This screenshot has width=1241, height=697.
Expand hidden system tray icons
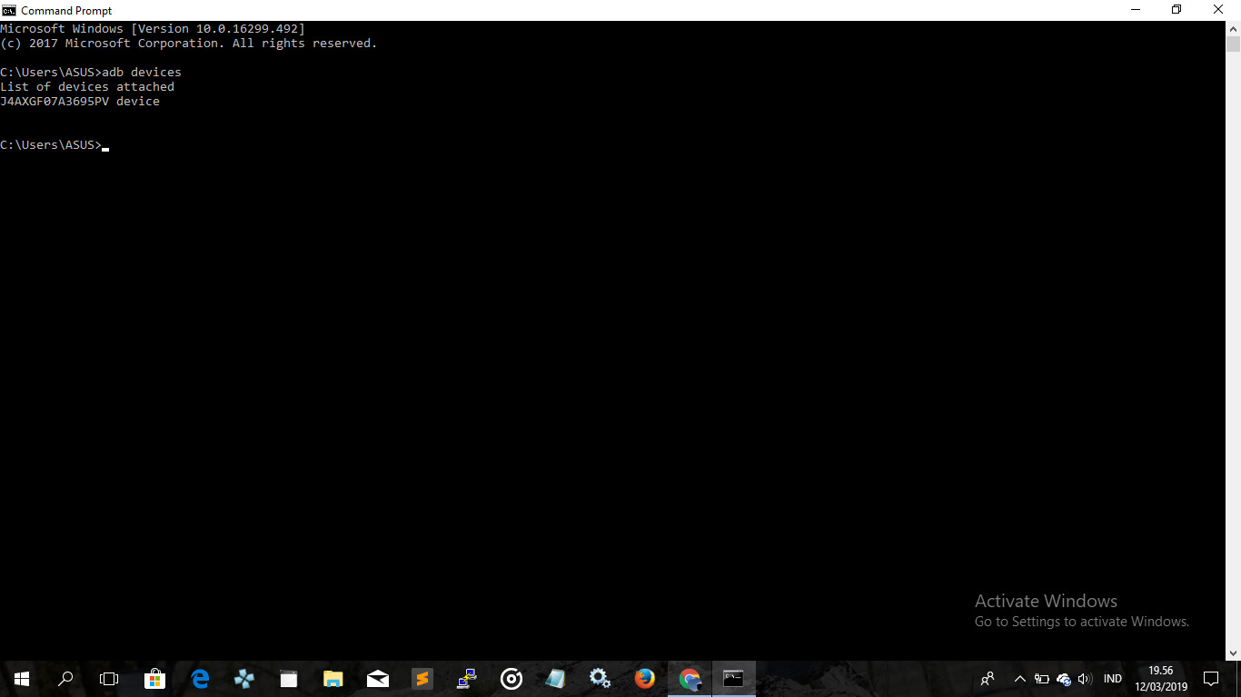[x=1020, y=678]
